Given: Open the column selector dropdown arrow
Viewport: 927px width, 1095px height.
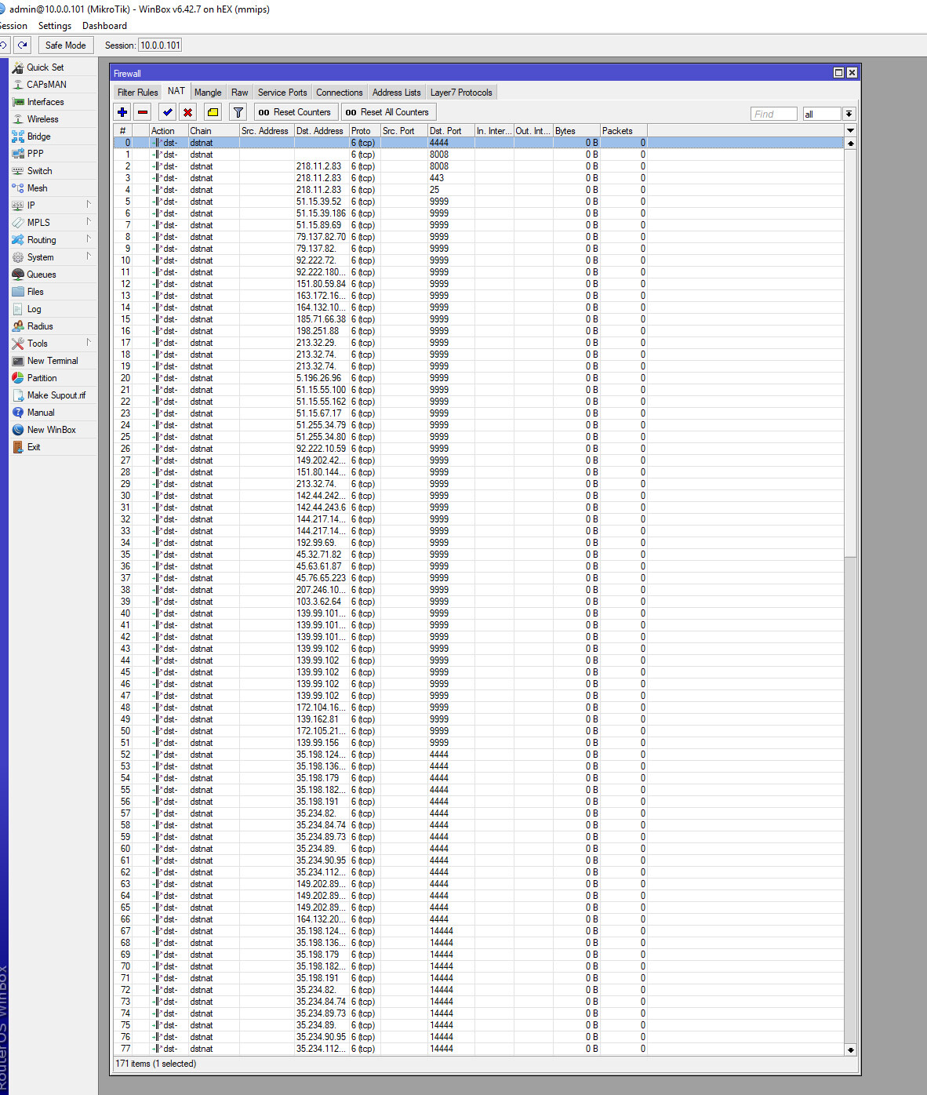Looking at the screenshot, I should click(850, 130).
